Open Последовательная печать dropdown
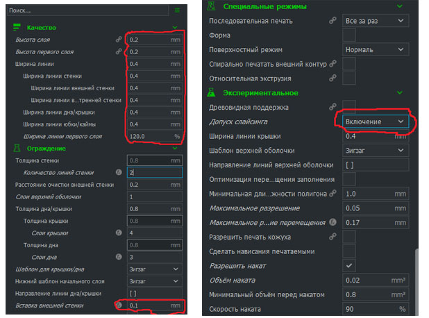Screen dimensions: 429x318 (376, 21)
